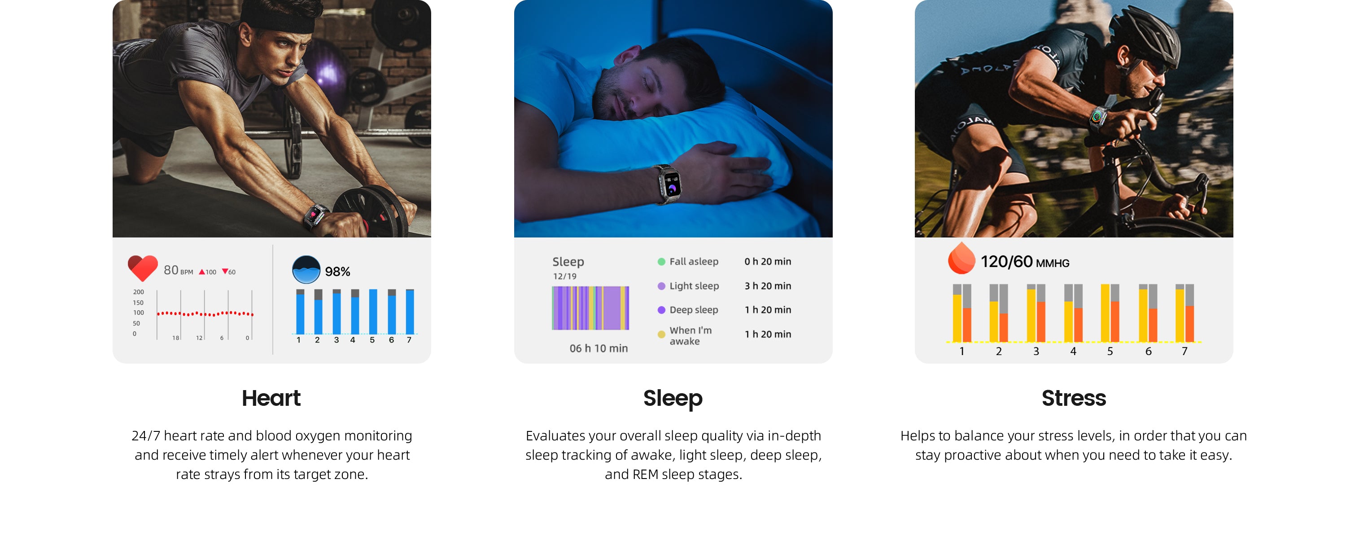The image size is (1346, 549).
Task: Click the red down-arrow 60 indicator
Action: [x=229, y=272]
